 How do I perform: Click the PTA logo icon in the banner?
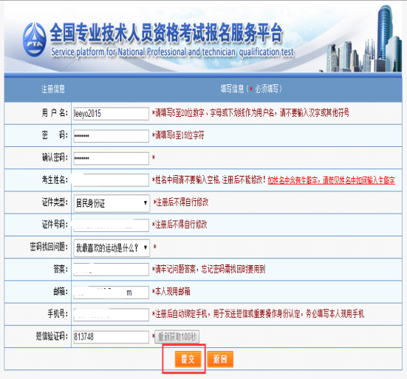pyautogui.click(x=35, y=40)
